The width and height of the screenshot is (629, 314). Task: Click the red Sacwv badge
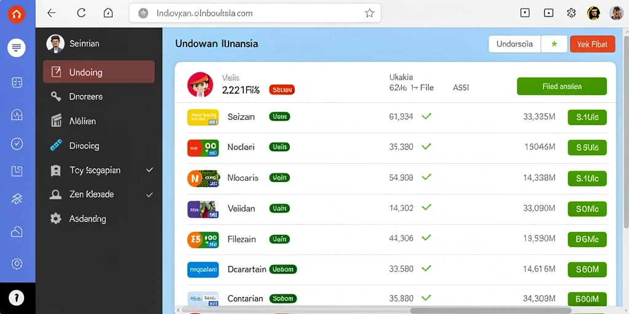point(282,90)
